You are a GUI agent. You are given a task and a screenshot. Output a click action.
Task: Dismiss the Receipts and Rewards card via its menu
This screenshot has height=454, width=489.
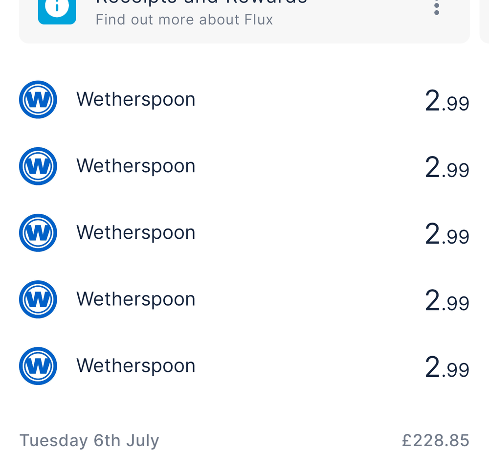click(x=436, y=9)
